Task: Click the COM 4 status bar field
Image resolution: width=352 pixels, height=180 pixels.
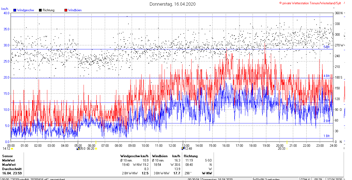Action: (305, 179)
